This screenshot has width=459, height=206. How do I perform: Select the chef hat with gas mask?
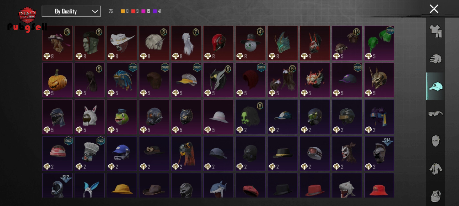coord(90,153)
